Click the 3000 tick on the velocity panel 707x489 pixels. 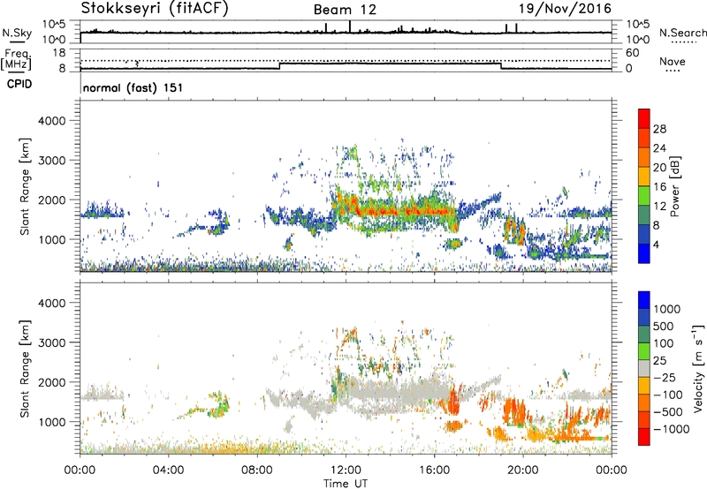(51, 342)
